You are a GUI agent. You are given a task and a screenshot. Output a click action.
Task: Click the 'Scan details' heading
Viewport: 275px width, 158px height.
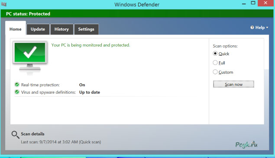[32, 134]
